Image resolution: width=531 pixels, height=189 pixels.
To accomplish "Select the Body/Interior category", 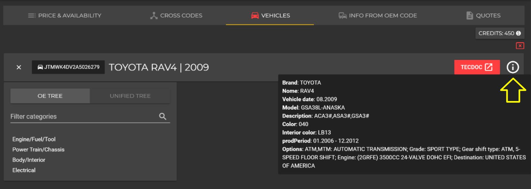I will [29, 160].
